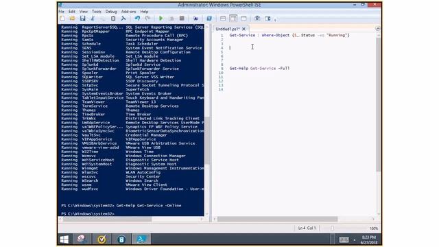This screenshot has width=439, height=247.
Task: Open the blue padlock taskbar app
Action: pyautogui.click(x=121, y=239)
